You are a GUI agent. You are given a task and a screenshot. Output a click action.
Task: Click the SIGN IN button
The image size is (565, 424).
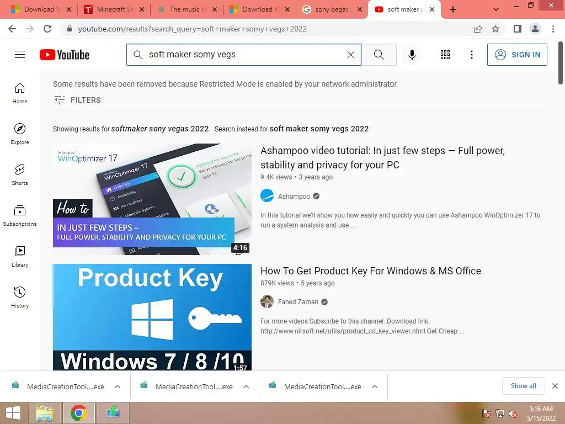[517, 55]
